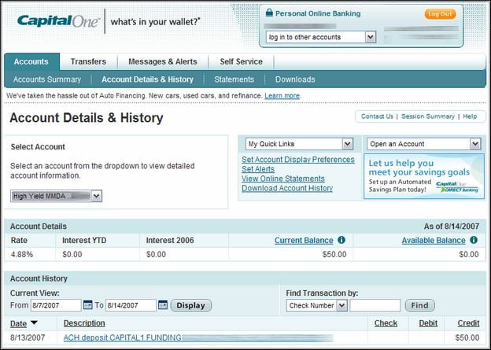Click the 8/13/2007 transaction date
The width and height of the screenshot is (491, 350).
(x=28, y=337)
